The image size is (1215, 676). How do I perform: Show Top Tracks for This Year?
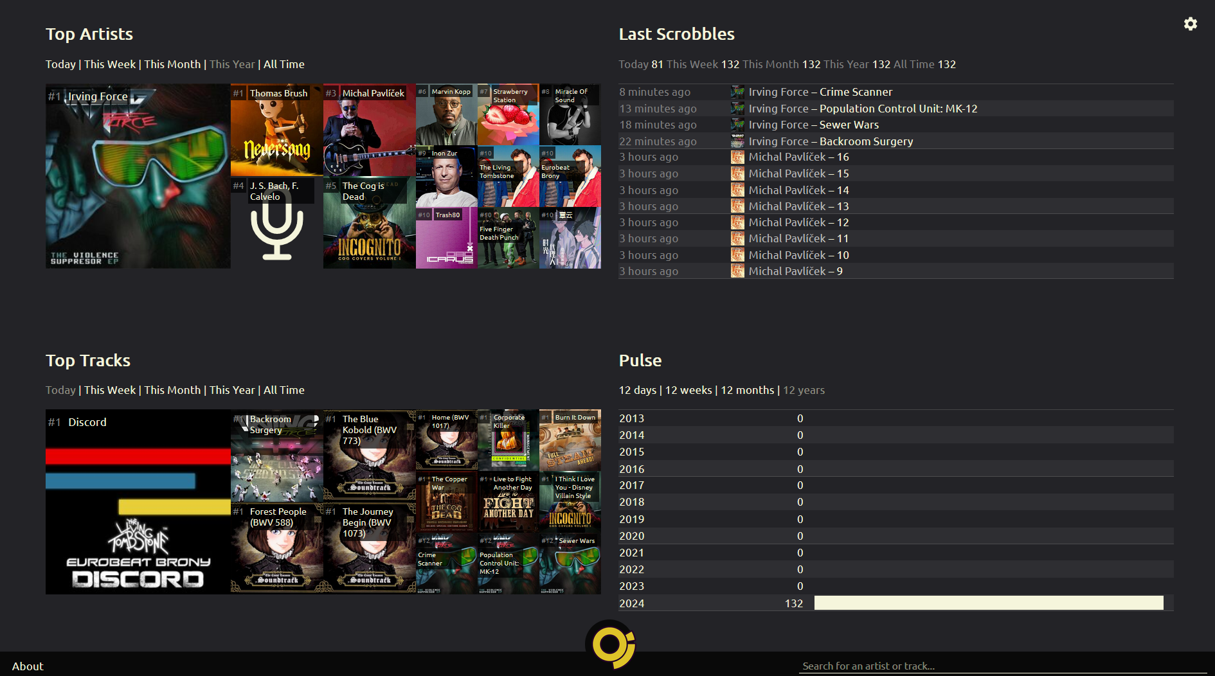click(x=232, y=390)
